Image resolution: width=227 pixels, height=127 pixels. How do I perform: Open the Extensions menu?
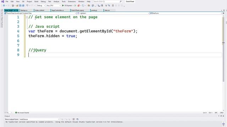[x=72, y=1]
